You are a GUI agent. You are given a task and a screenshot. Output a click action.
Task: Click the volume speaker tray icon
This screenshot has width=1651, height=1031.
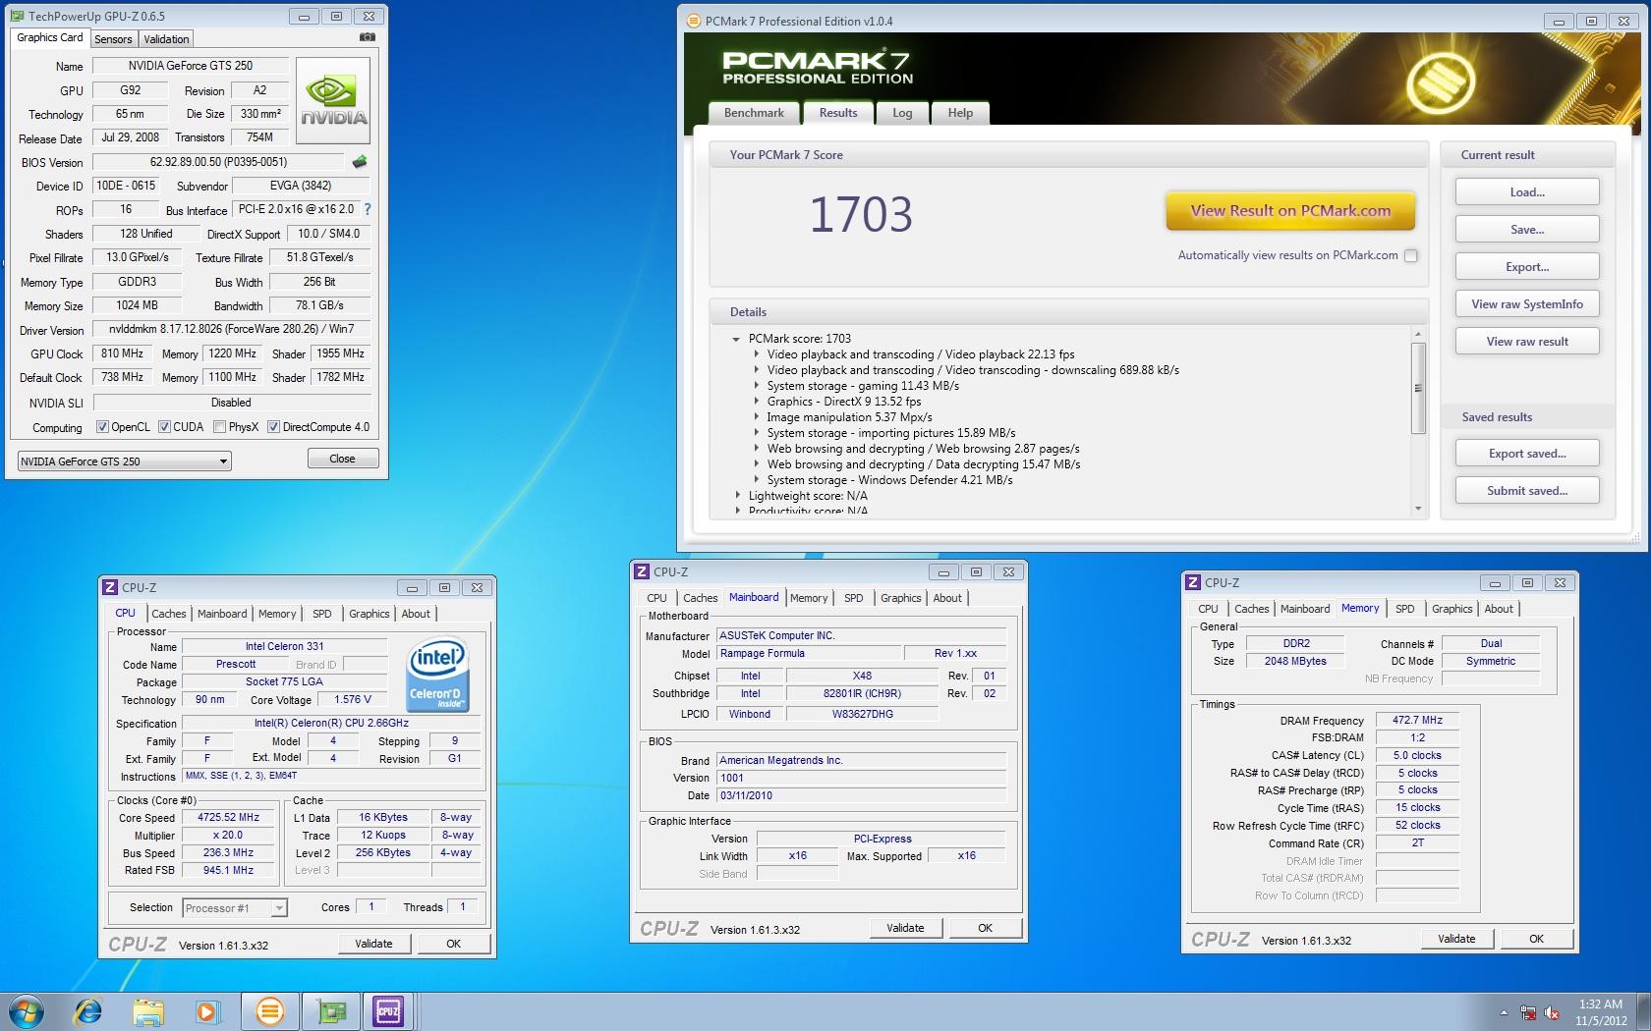point(1552,1012)
